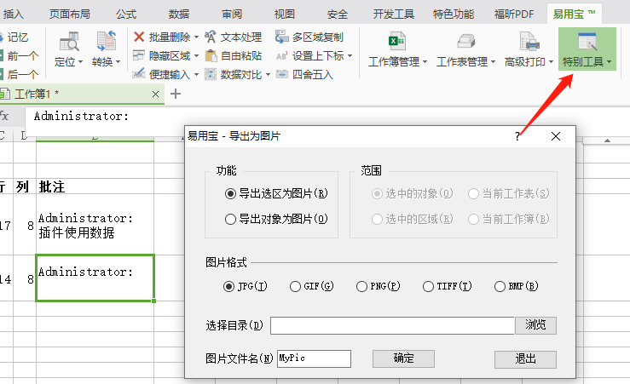Open the 文本处理 text tool icon

click(211, 37)
